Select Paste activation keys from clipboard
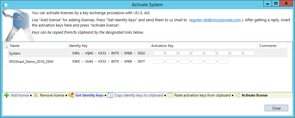This screenshot has width=295, height=118. click(203, 95)
